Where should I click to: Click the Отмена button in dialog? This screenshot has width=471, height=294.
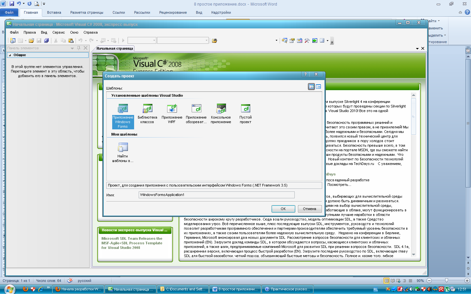(x=309, y=209)
